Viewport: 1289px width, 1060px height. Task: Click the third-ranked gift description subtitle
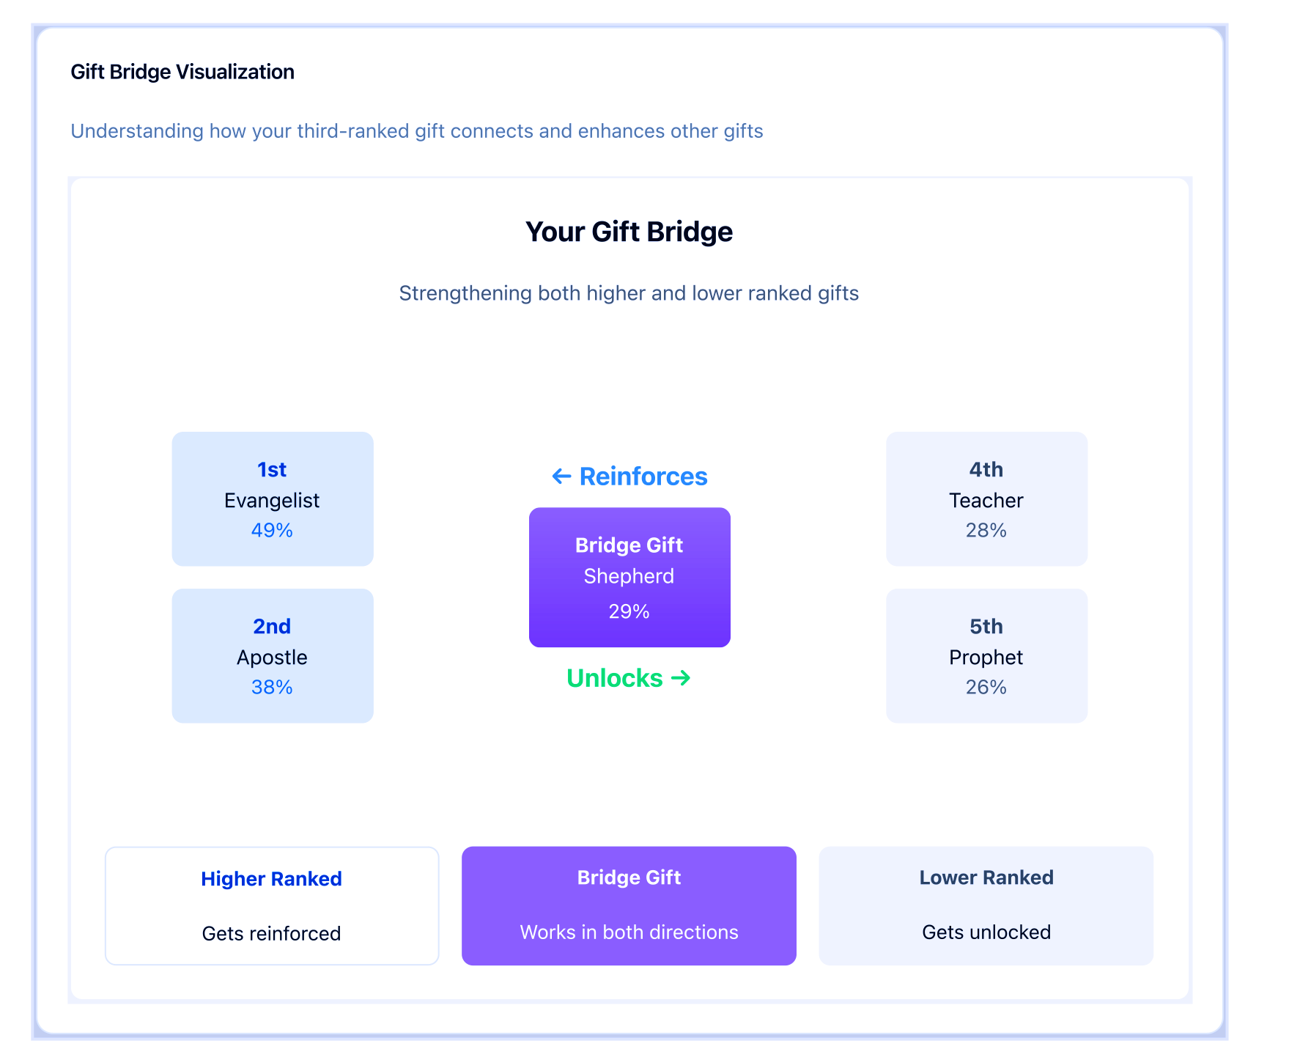[417, 131]
